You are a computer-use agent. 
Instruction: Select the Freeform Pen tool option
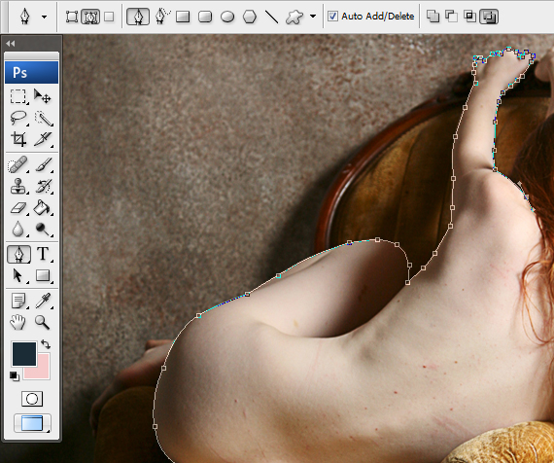(162, 17)
